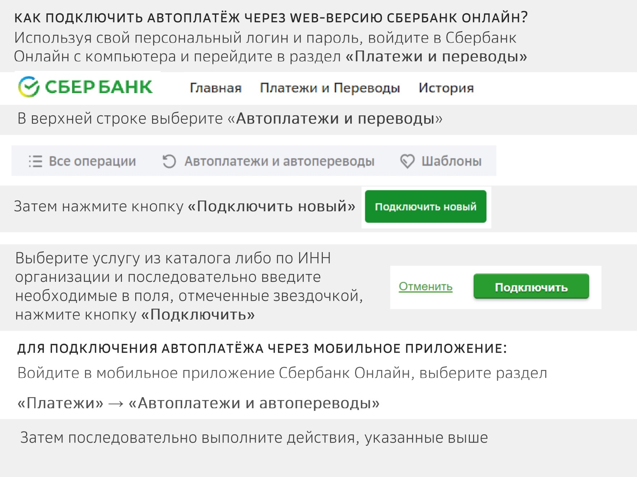The width and height of the screenshot is (637, 477).
Task: Select the Все операции tab
Action: point(82,161)
